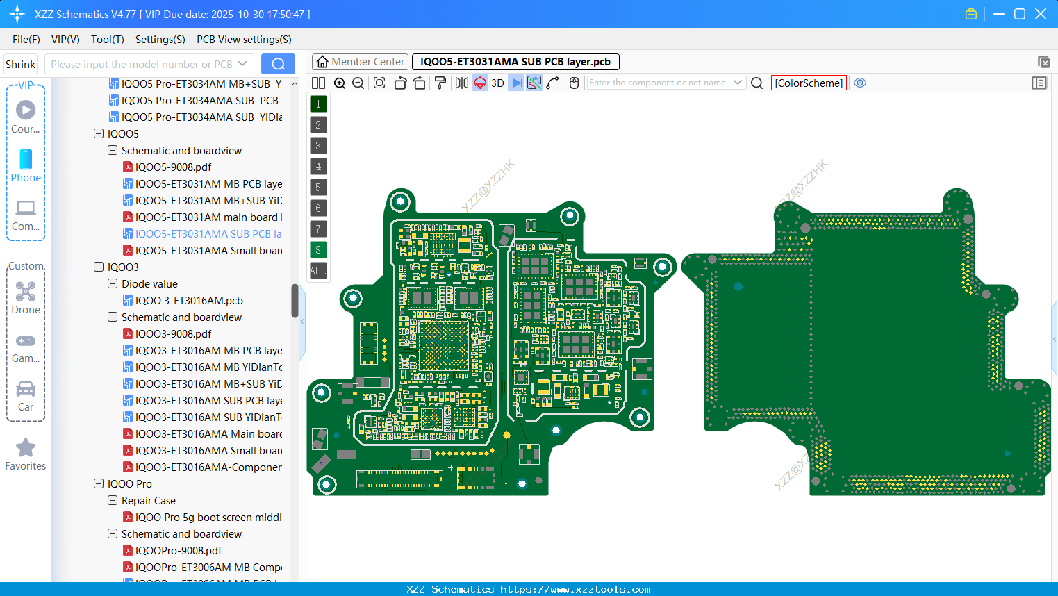The image size is (1058, 596).
Task: Switch to 3D board view
Action: click(x=496, y=83)
